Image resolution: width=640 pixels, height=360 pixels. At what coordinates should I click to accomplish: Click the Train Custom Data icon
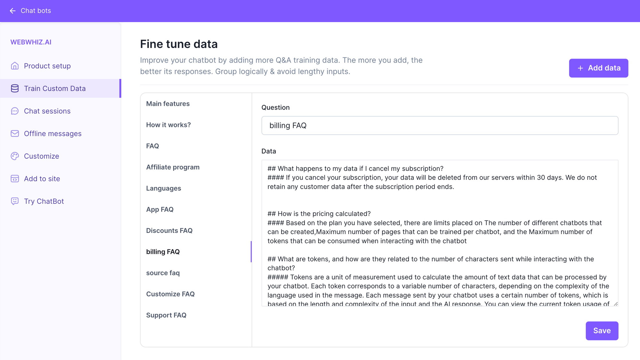(x=14, y=88)
